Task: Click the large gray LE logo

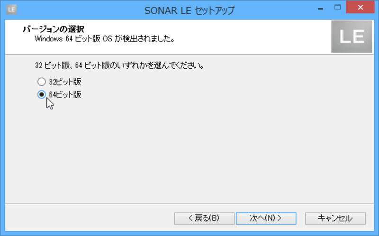Action: [352, 36]
